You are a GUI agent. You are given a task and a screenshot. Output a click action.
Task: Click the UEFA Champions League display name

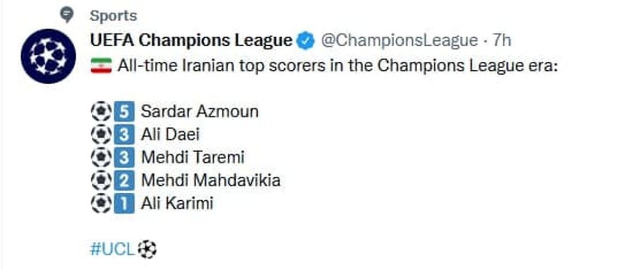tap(191, 40)
